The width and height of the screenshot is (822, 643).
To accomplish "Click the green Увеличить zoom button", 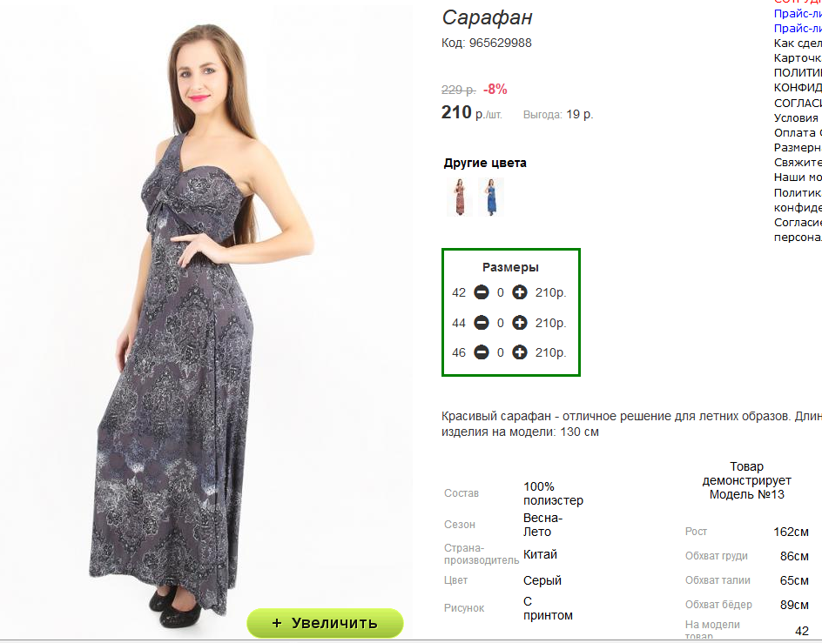I will 325,623.
